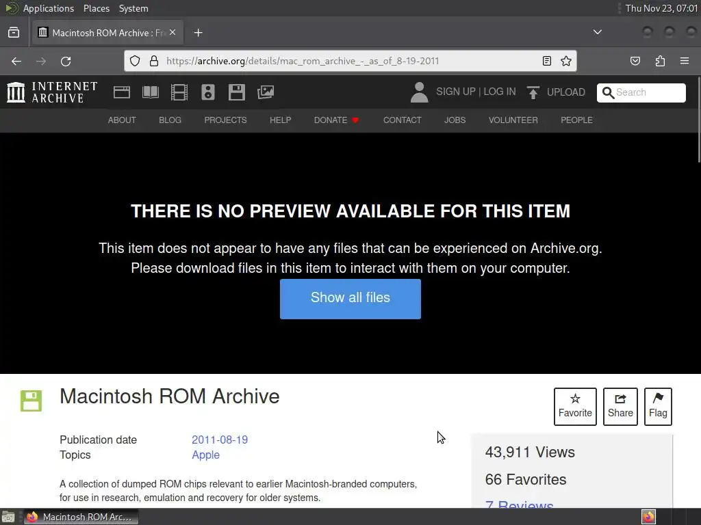Open the Software floppy disk icon
Screen dimensions: 701x525
[236, 92]
